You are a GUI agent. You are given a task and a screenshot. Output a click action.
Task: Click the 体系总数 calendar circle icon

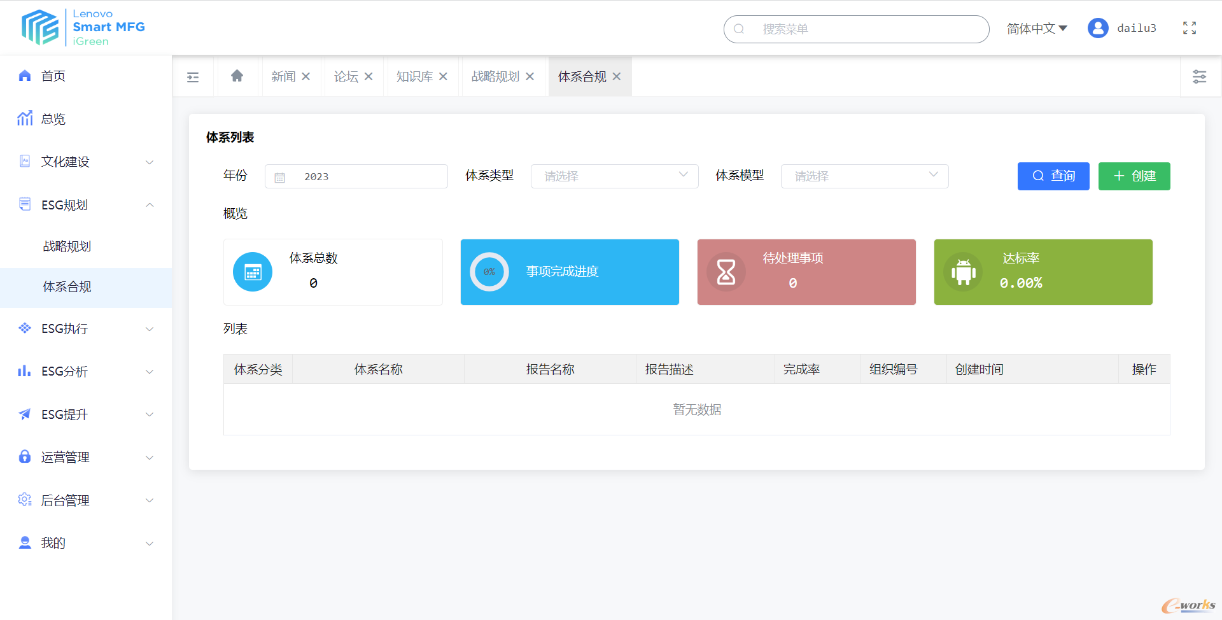tap(253, 272)
